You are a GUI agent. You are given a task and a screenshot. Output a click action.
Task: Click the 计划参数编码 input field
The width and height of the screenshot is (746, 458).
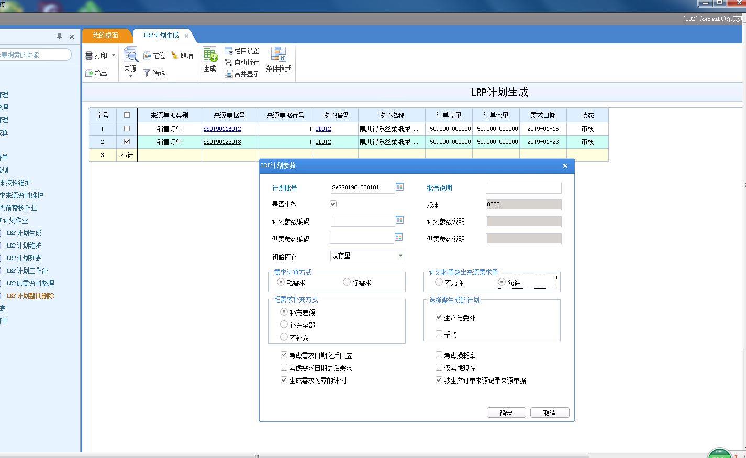click(x=363, y=221)
